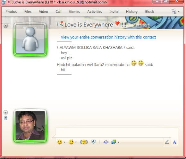Switch to text typing mode A

click(174, 142)
